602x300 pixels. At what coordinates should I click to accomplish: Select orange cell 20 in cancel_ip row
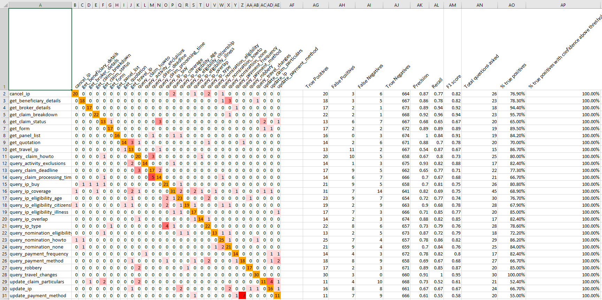click(x=75, y=94)
